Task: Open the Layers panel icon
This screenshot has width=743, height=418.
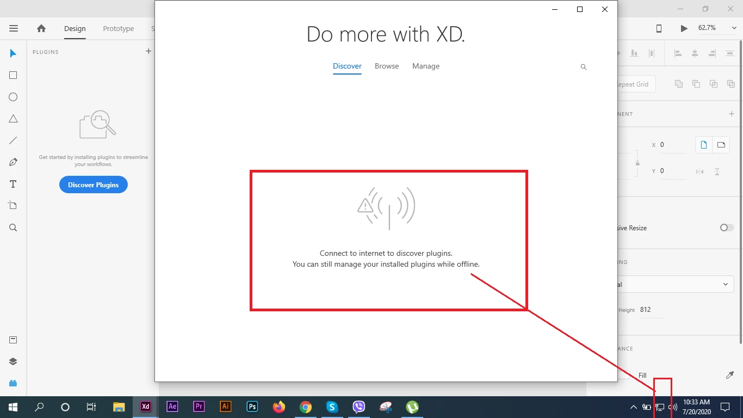Action: pyautogui.click(x=13, y=361)
